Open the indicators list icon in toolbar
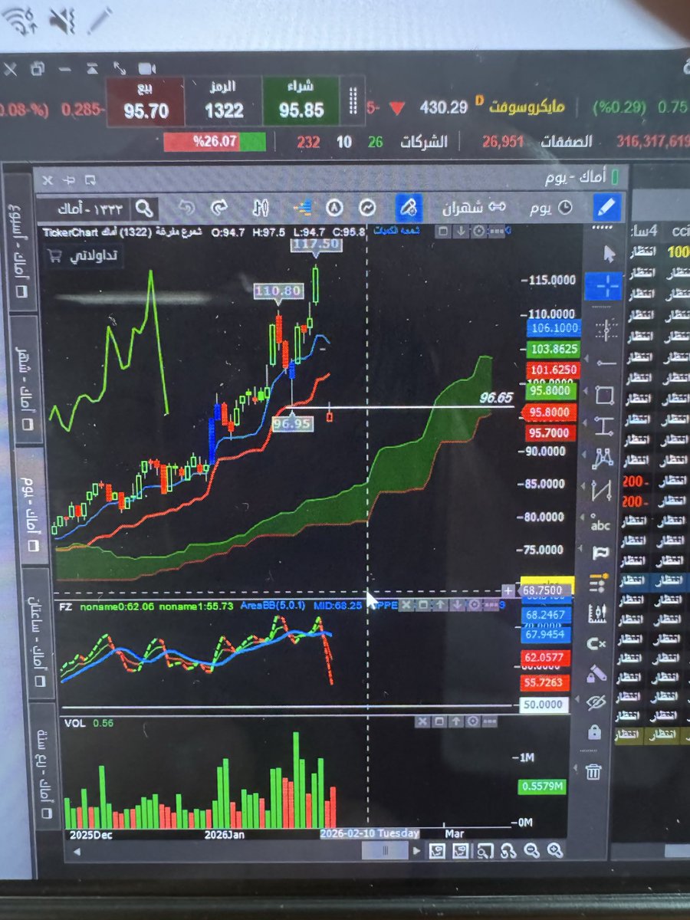The width and height of the screenshot is (690, 920). (304, 208)
